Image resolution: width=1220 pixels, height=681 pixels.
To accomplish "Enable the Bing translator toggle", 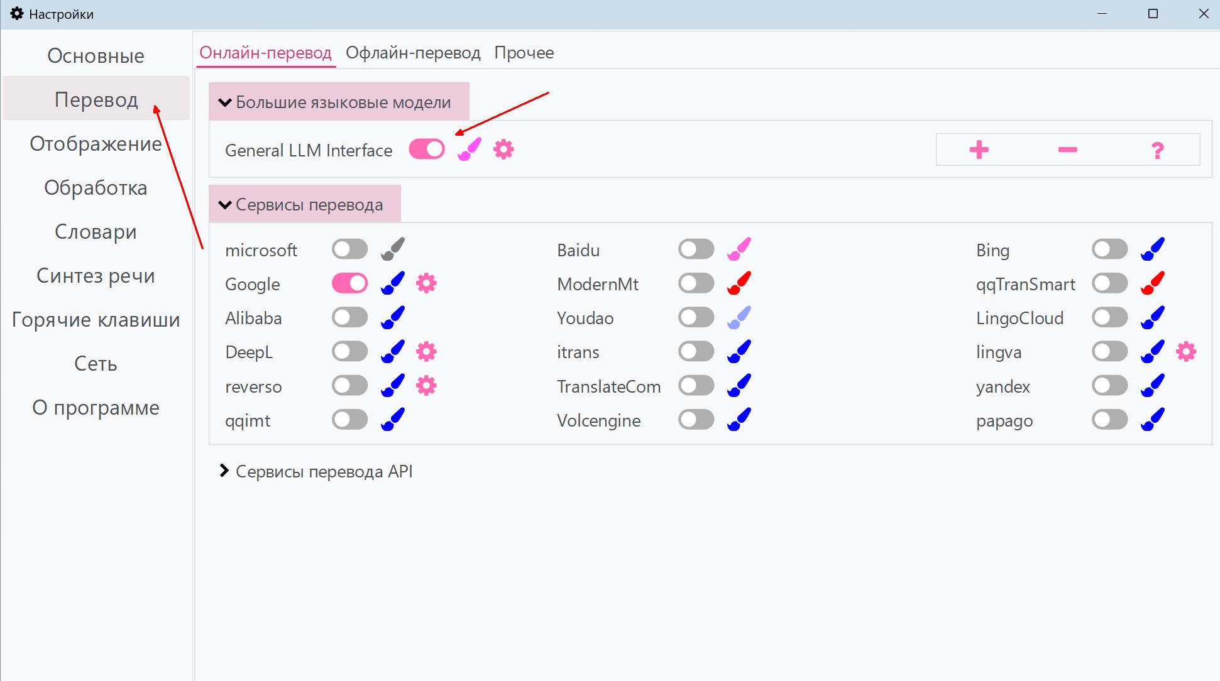I will coord(1110,249).
